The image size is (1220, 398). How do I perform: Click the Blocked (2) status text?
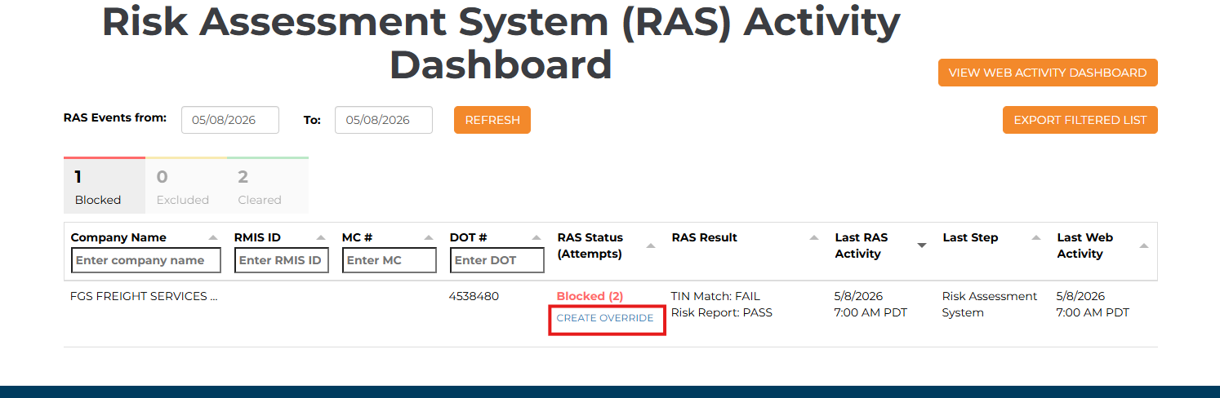(x=590, y=296)
